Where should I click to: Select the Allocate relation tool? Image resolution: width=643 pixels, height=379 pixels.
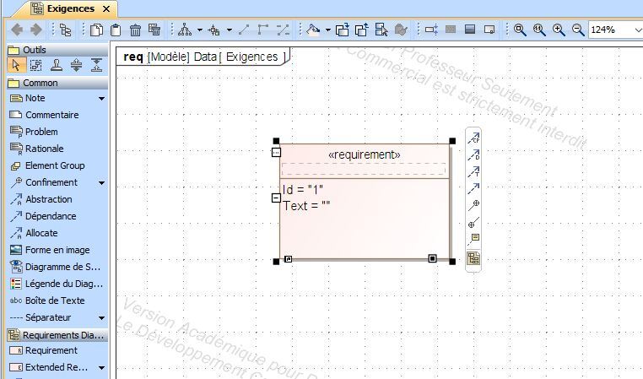(x=41, y=233)
